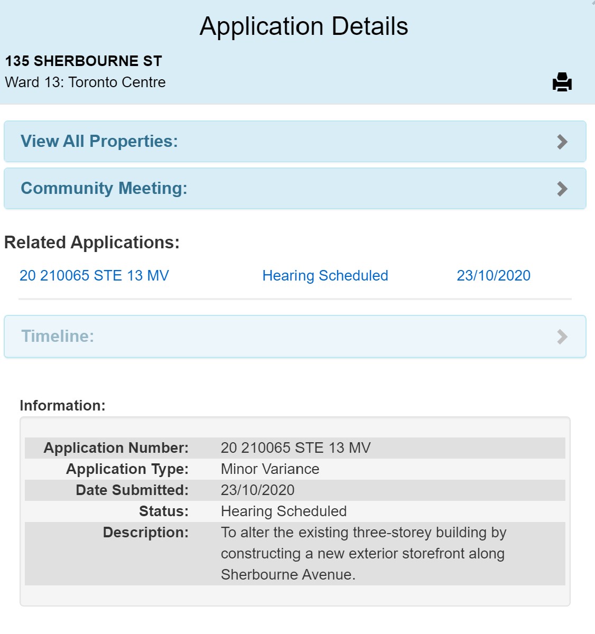This screenshot has height=634, width=595.
Task: Select the Timeline section label
Action: pos(57,336)
